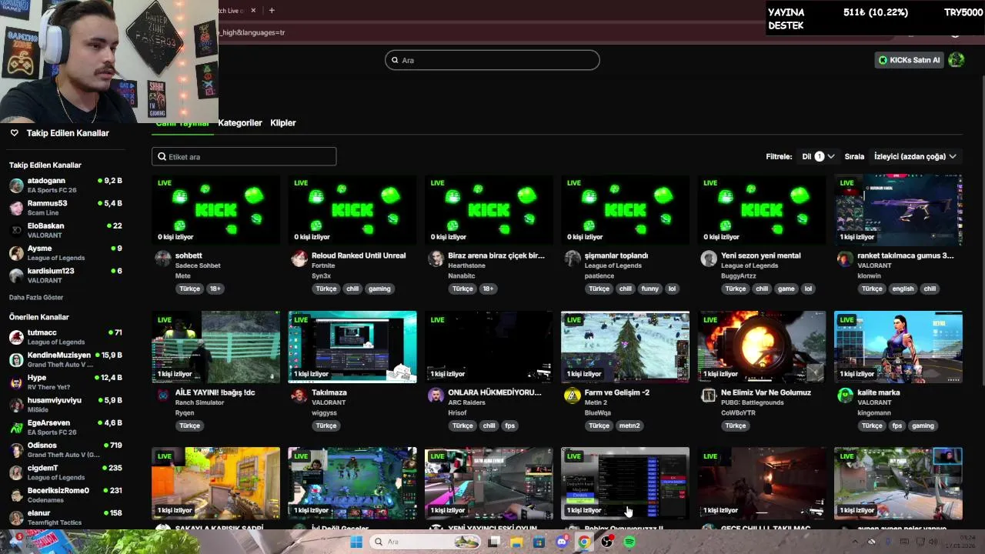Click the english tag under ranket takılmaca
The image size is (985, 554).
pos(903,289)
